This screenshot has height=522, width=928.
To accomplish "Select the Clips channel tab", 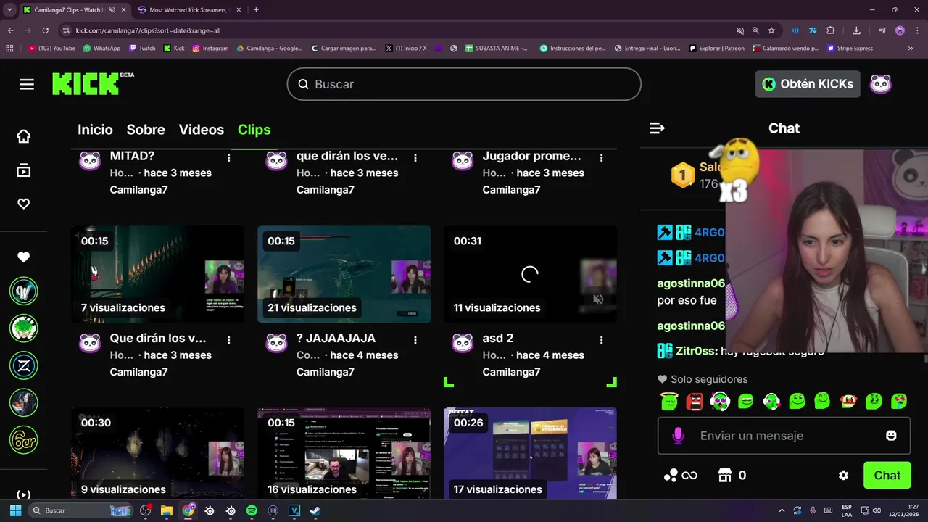I will pos(254,130).
